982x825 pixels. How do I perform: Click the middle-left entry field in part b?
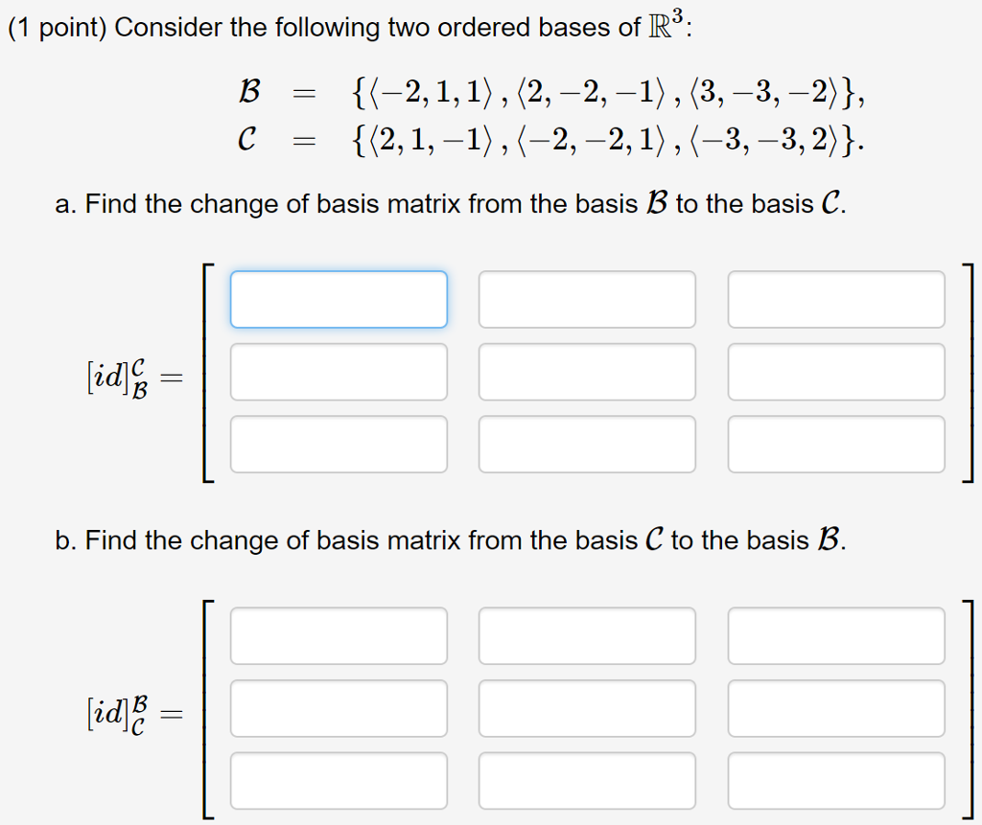click(x=339, y=708)
